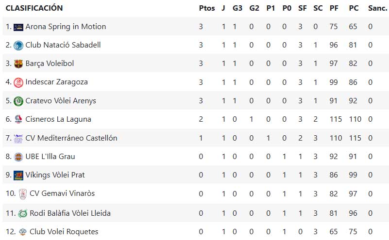Screen dimensions: 389x240
Task: Click the Barça Voleibol crest icon
Action: coord(18,64)
